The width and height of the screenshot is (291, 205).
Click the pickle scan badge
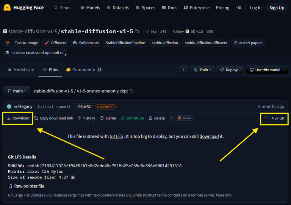185,118
